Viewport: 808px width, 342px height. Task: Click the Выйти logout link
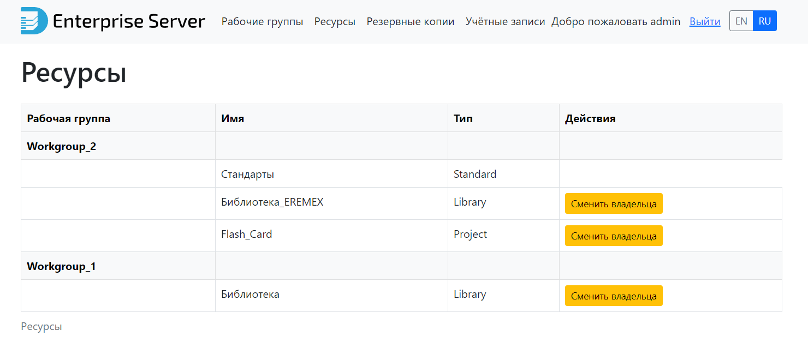click(x=705, y=22)
